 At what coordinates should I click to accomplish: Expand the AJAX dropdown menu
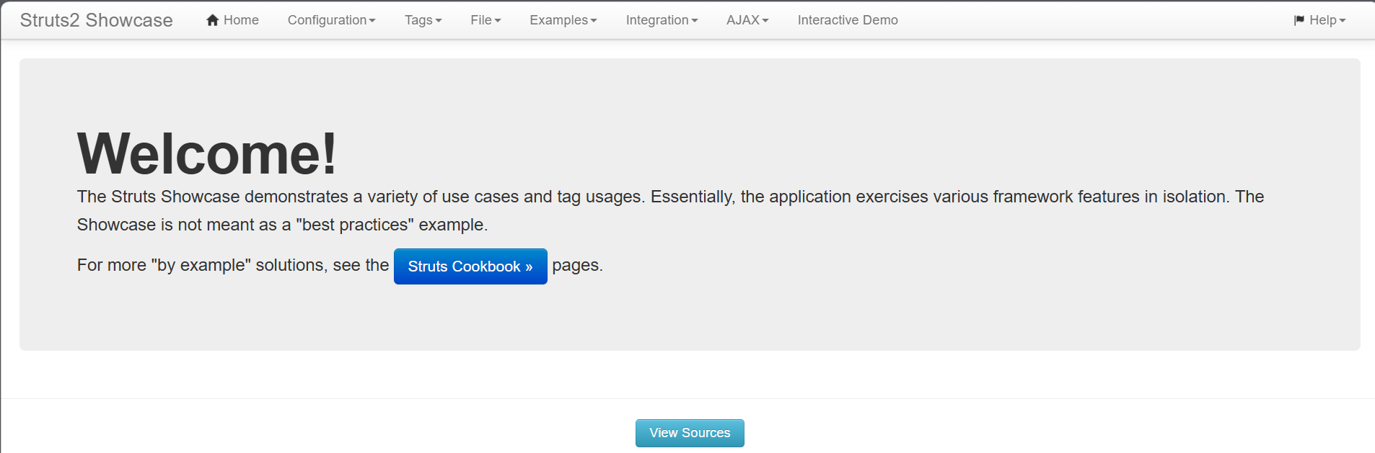coord(747,20)
